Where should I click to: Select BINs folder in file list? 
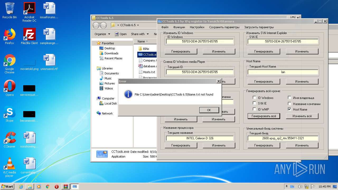point(144,49)
